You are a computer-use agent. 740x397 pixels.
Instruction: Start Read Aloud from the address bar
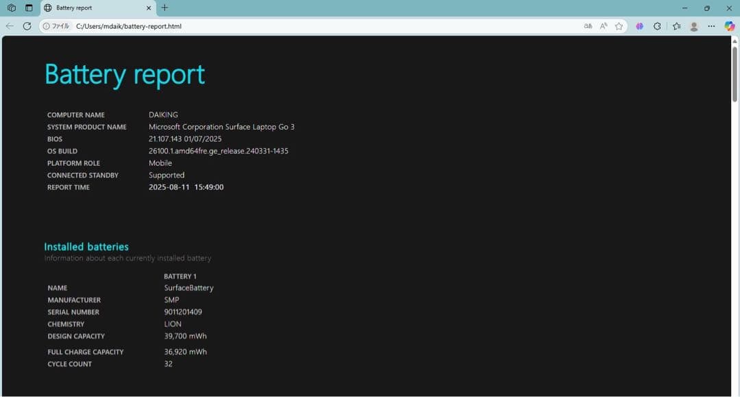[604, 26]
